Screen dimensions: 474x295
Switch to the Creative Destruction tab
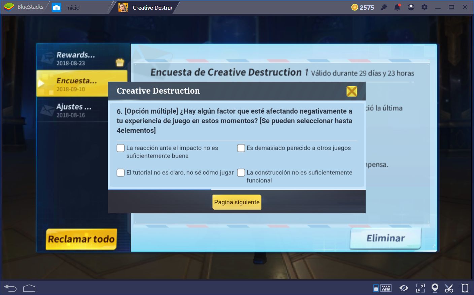click(x=146, y=7)
